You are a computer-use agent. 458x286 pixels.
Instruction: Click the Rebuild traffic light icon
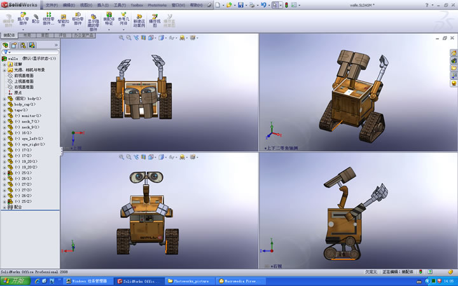286,4
